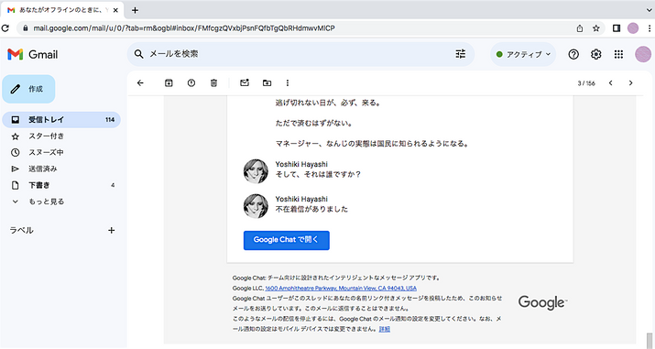Select the Gmail browser tab
The image size is (655, 349).
[x=61, y=10]
